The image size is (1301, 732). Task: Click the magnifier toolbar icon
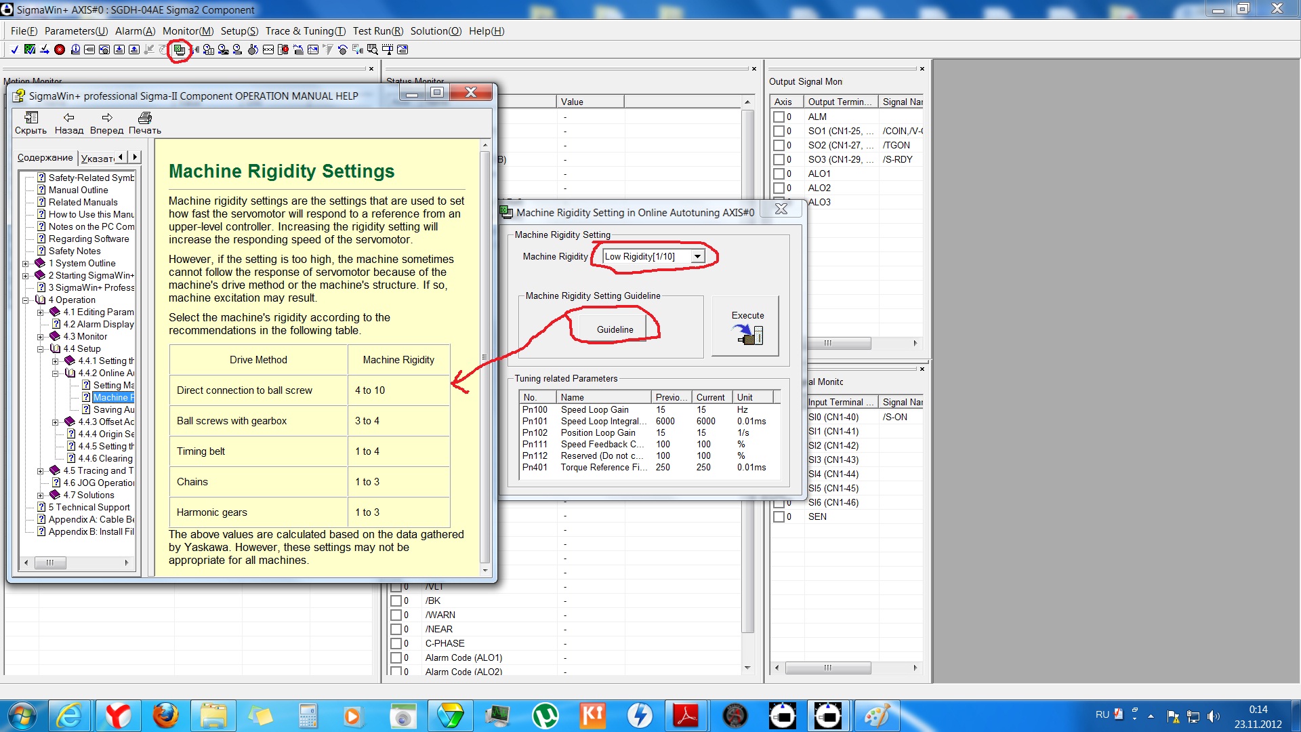(373, 49)
